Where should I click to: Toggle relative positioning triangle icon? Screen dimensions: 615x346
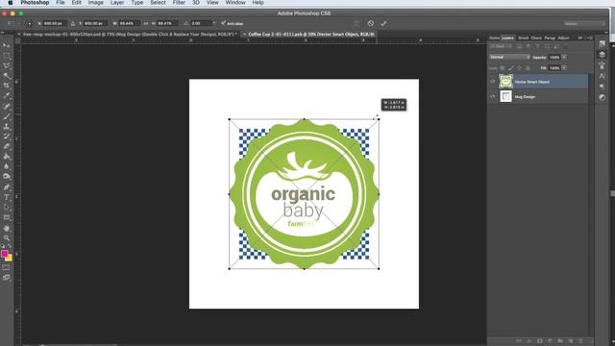click(x=73, y=23)
